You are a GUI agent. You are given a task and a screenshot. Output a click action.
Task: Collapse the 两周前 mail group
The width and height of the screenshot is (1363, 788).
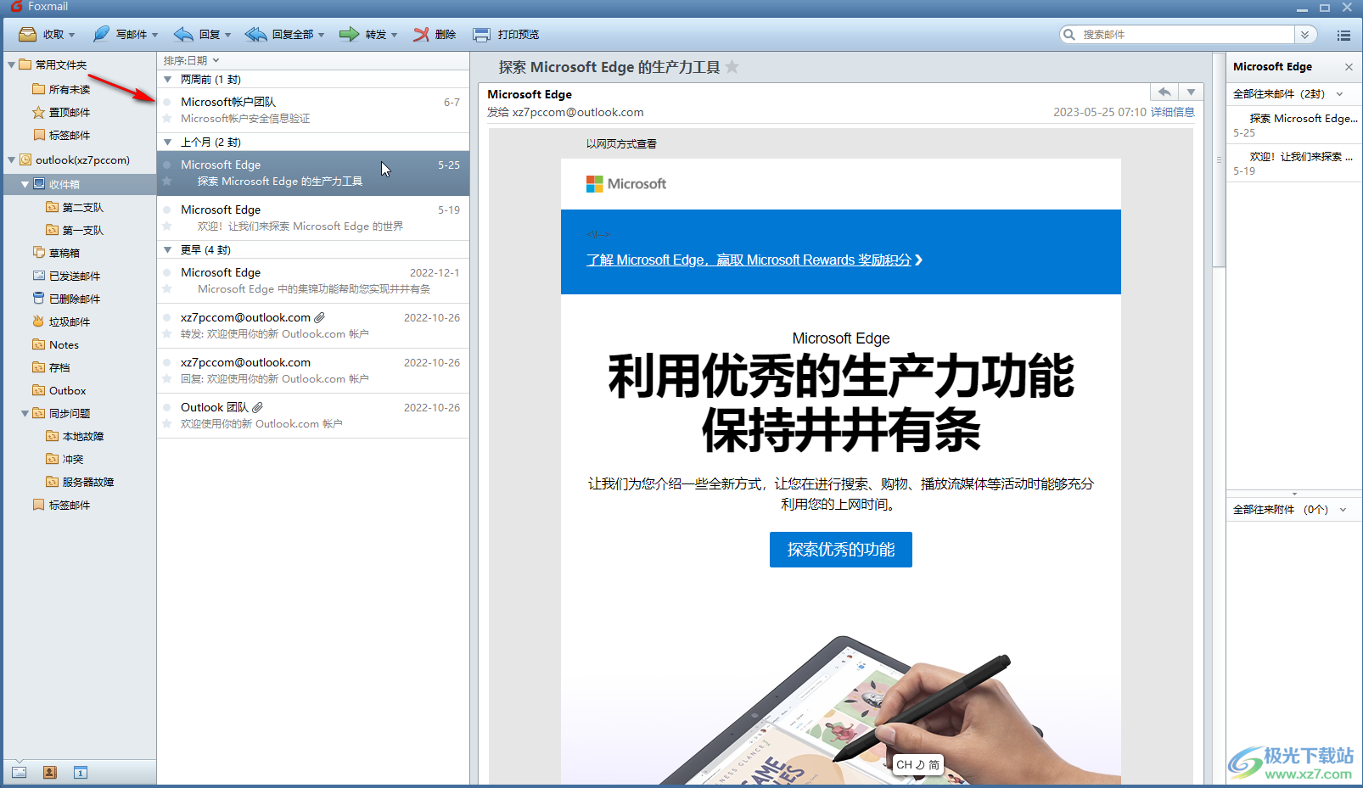168,79
